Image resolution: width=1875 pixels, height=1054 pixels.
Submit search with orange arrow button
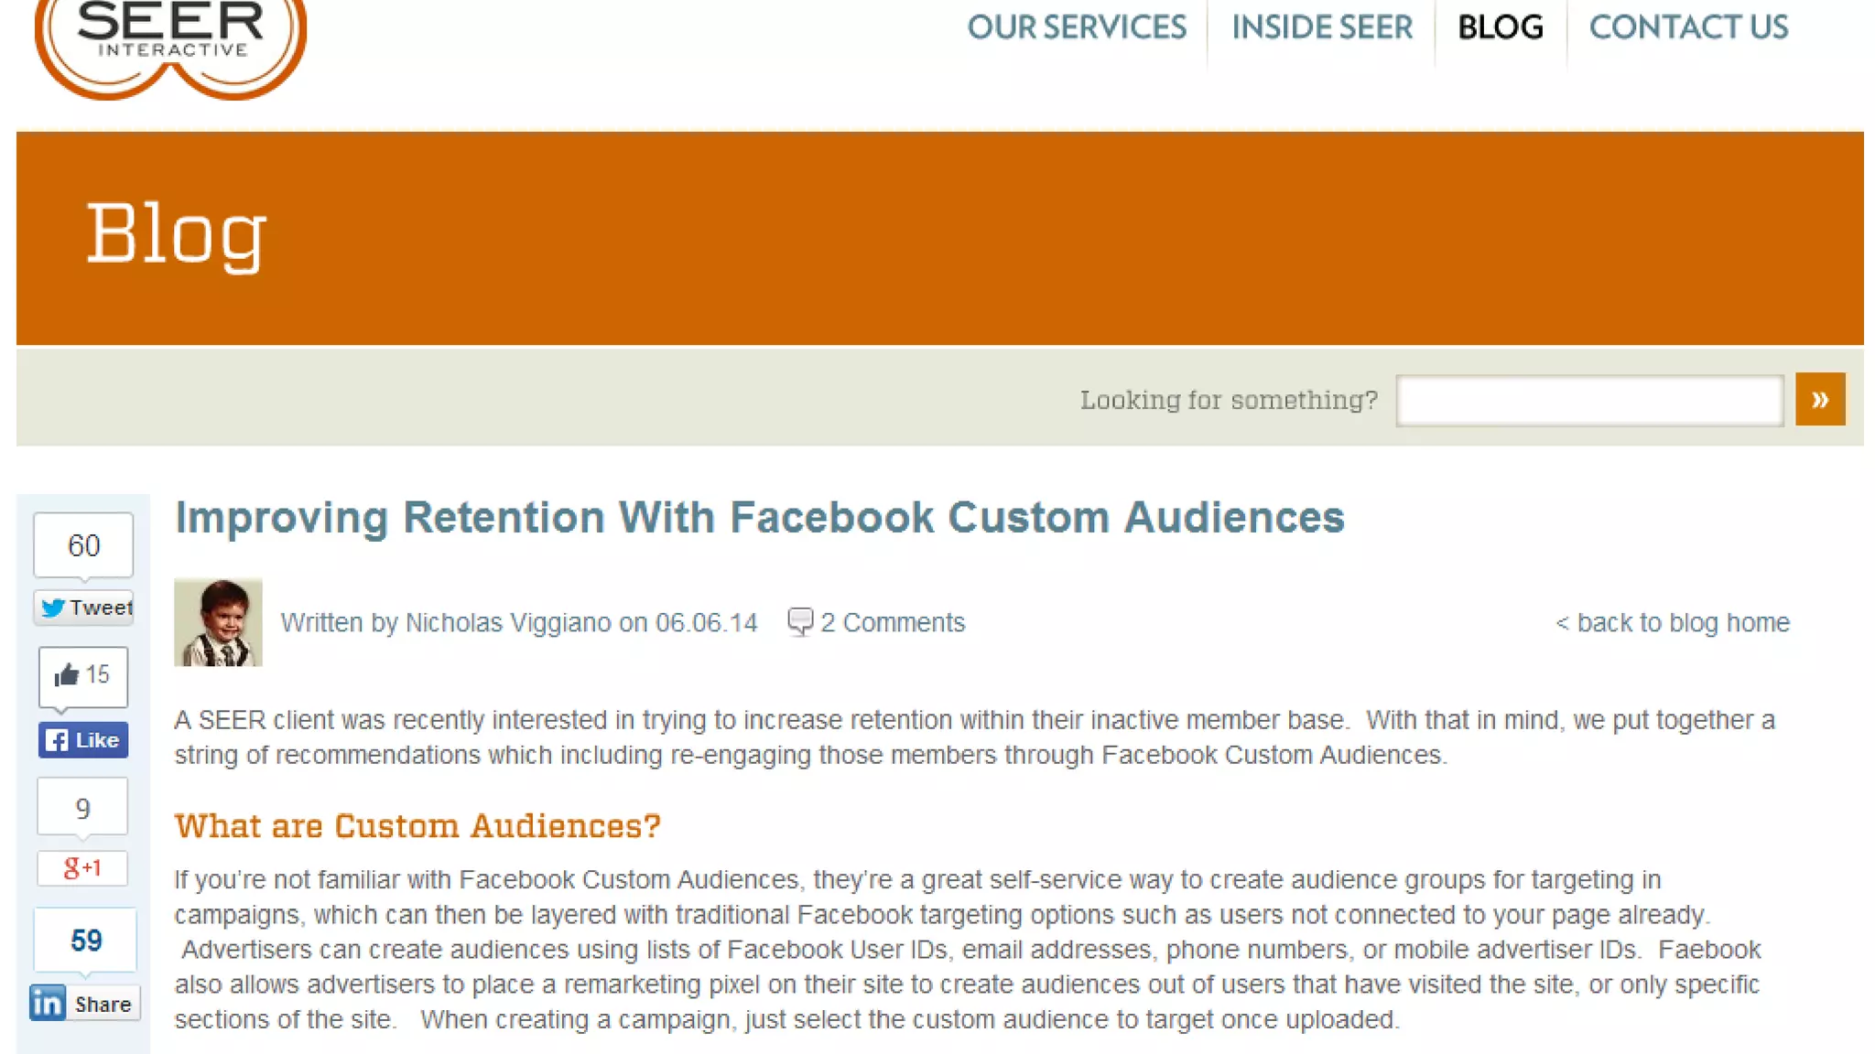point(1819,399)
